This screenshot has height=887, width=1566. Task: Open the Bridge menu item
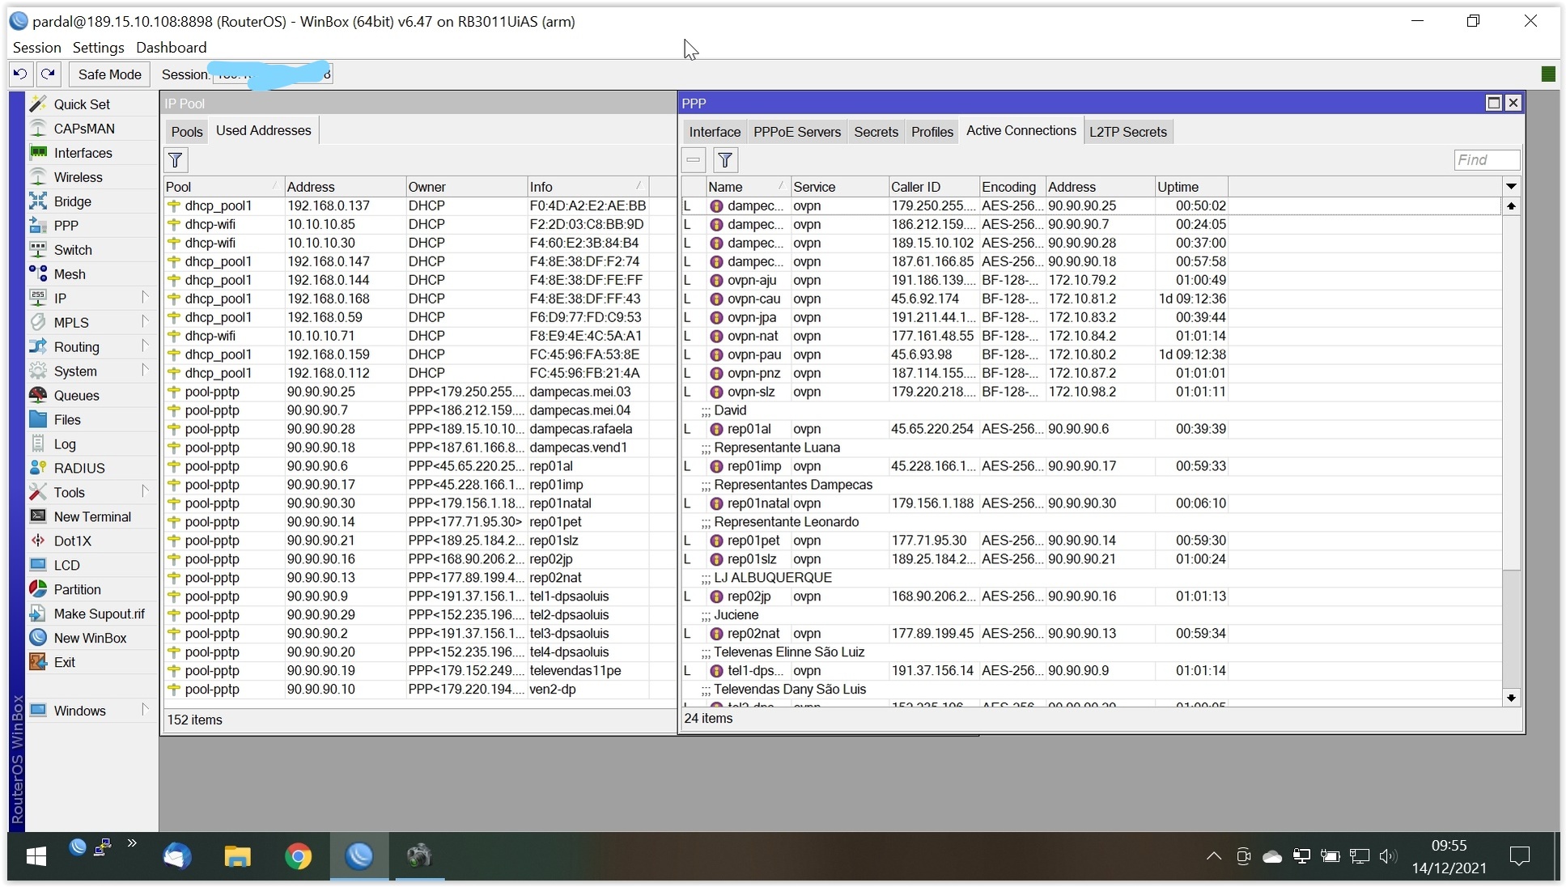pos(72,202)
